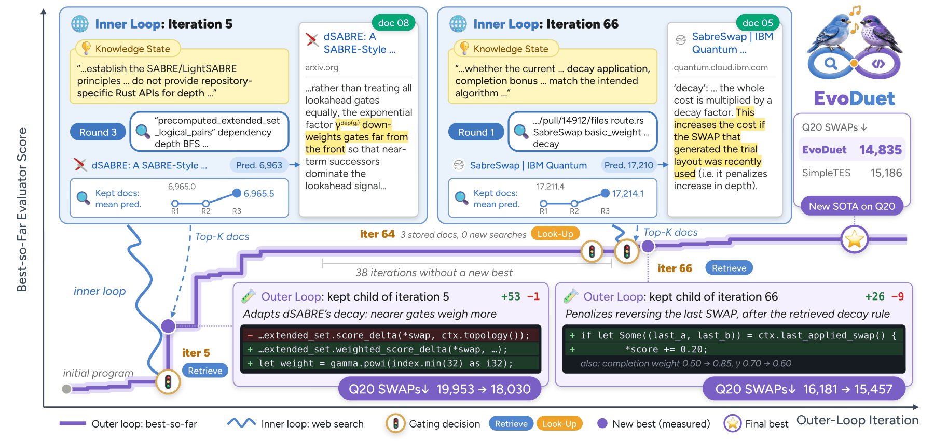Image resolution: width=934 pixels, height=441 pixels.
Task: Click the New SOTA on Q20 button
Action: 852,206
